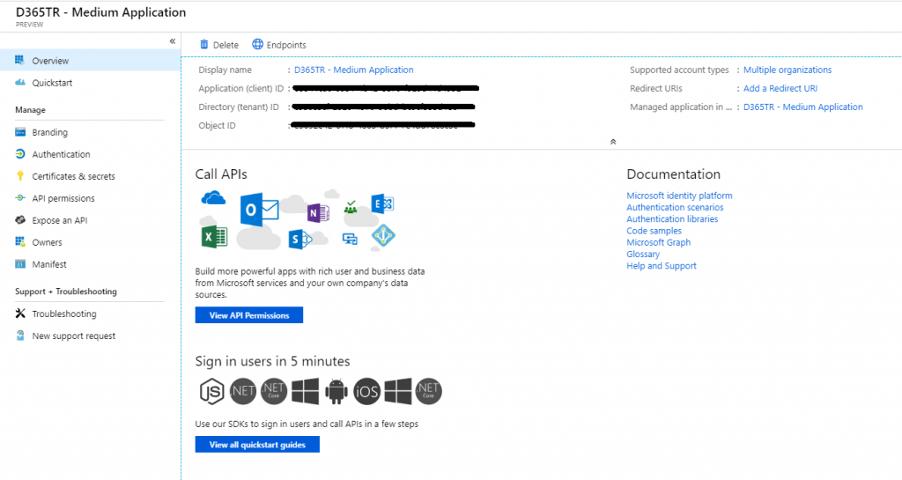This screenshot has width=902, height=480.
Task: Click the Excel icon under Call APIs
Action: tap(214, 236)
